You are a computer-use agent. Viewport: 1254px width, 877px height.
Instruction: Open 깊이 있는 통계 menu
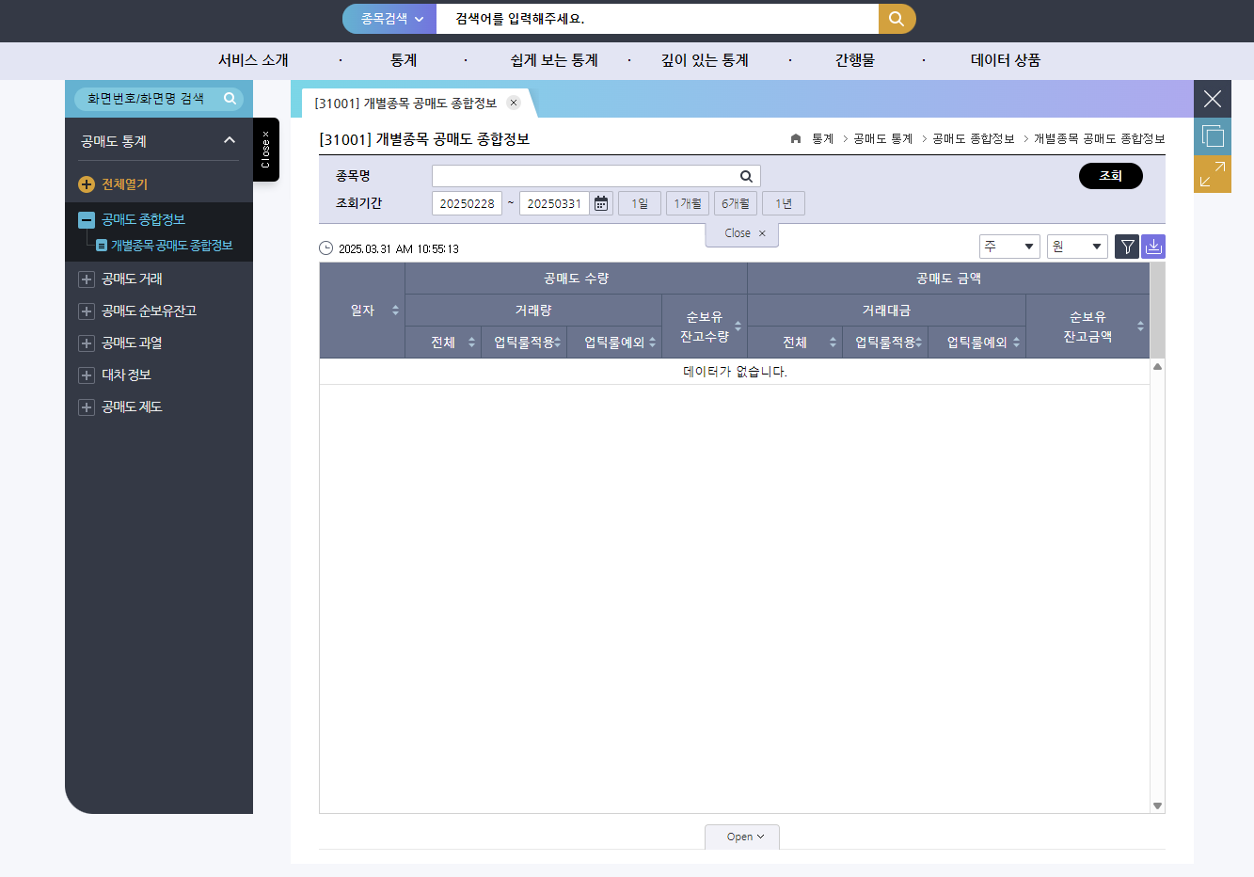click(x=705, y=60)
